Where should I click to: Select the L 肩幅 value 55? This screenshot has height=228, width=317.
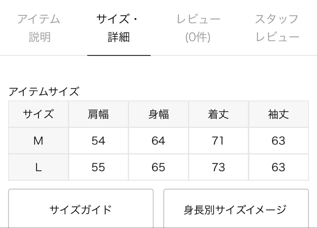click(x=98, y=167)
